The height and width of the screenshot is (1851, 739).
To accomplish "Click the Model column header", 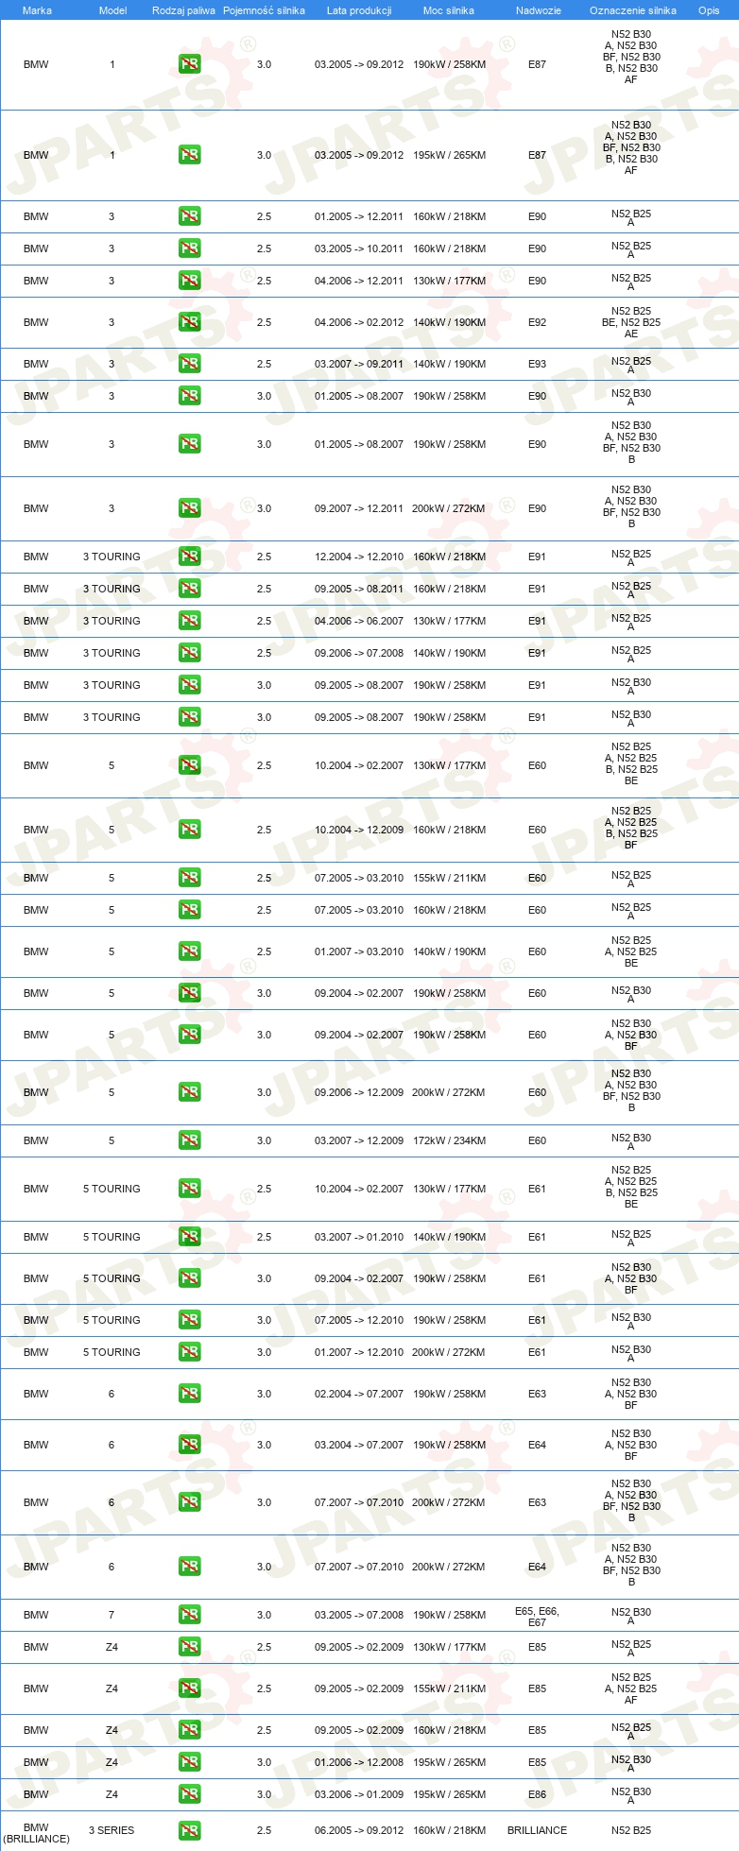I will pos(112,10).
